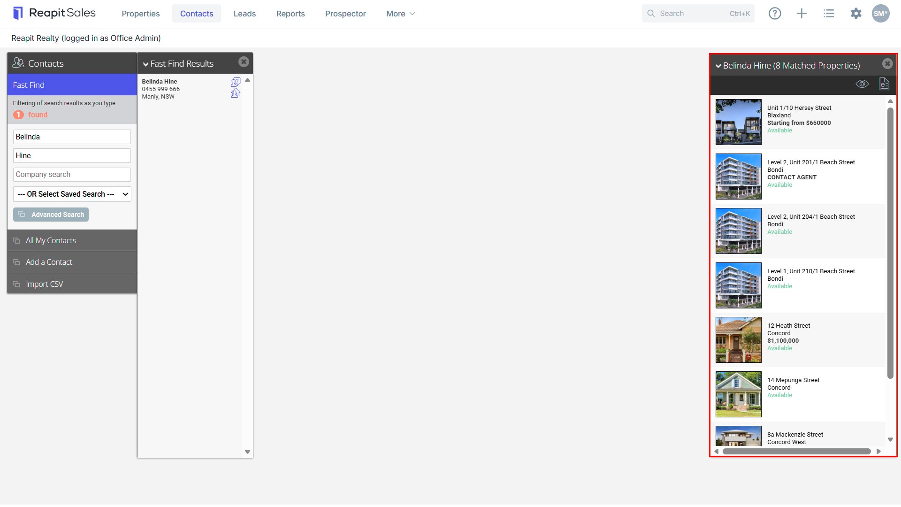
Task: Go to the Prospector tab
Action: [345, 14]
